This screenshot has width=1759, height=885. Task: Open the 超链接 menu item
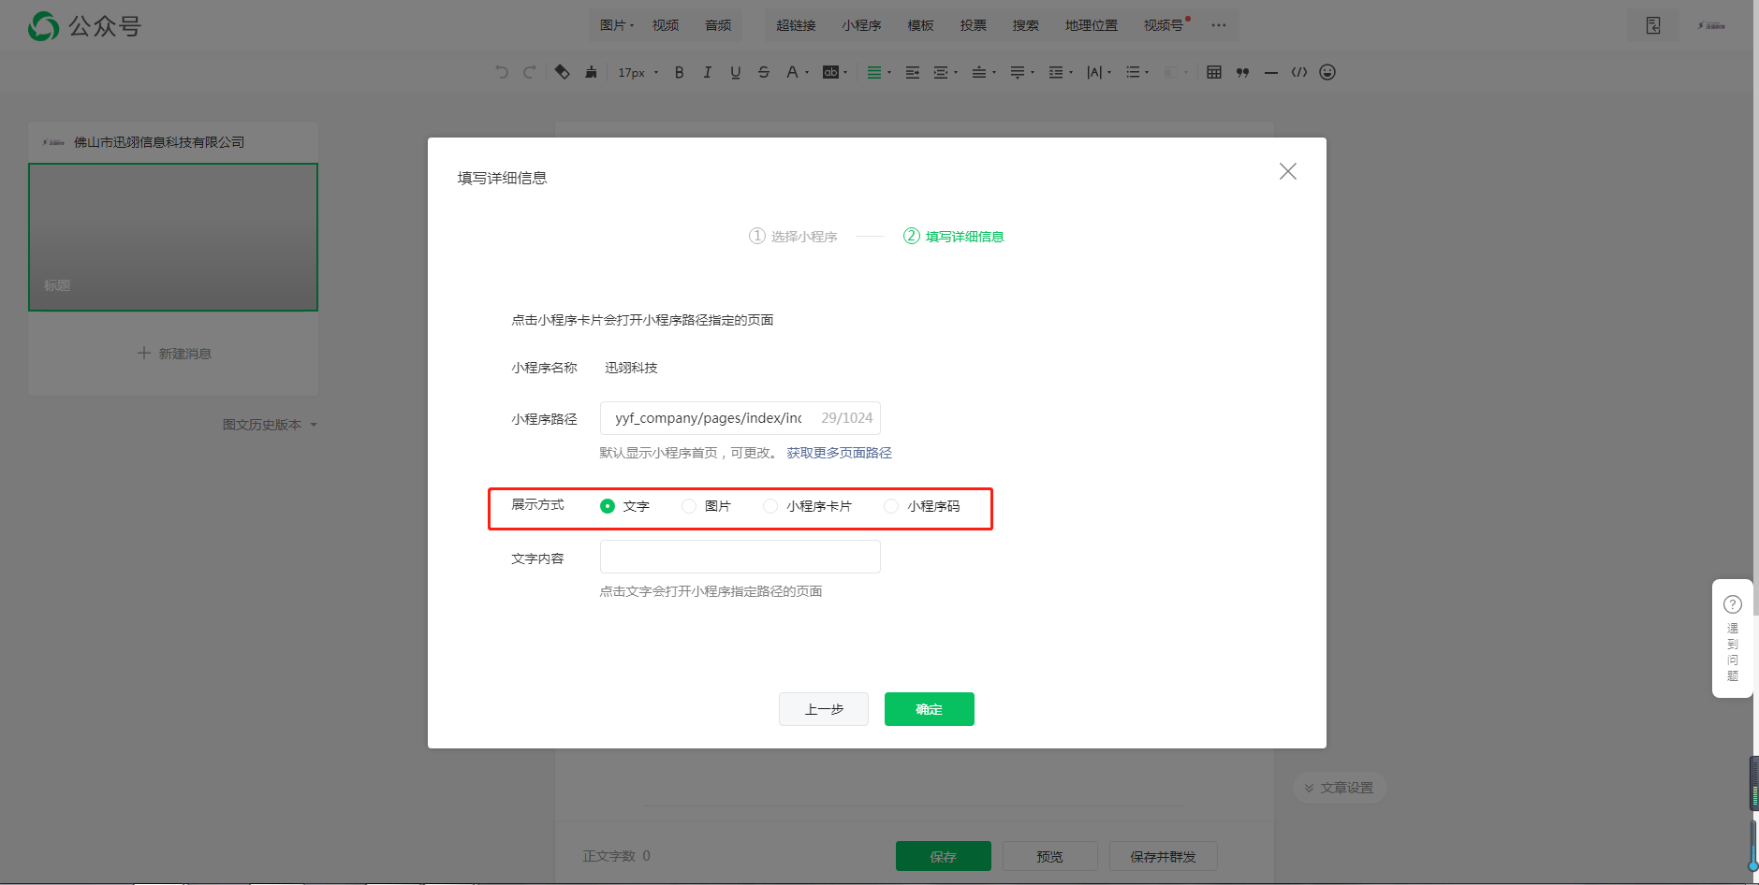point(796,25)
